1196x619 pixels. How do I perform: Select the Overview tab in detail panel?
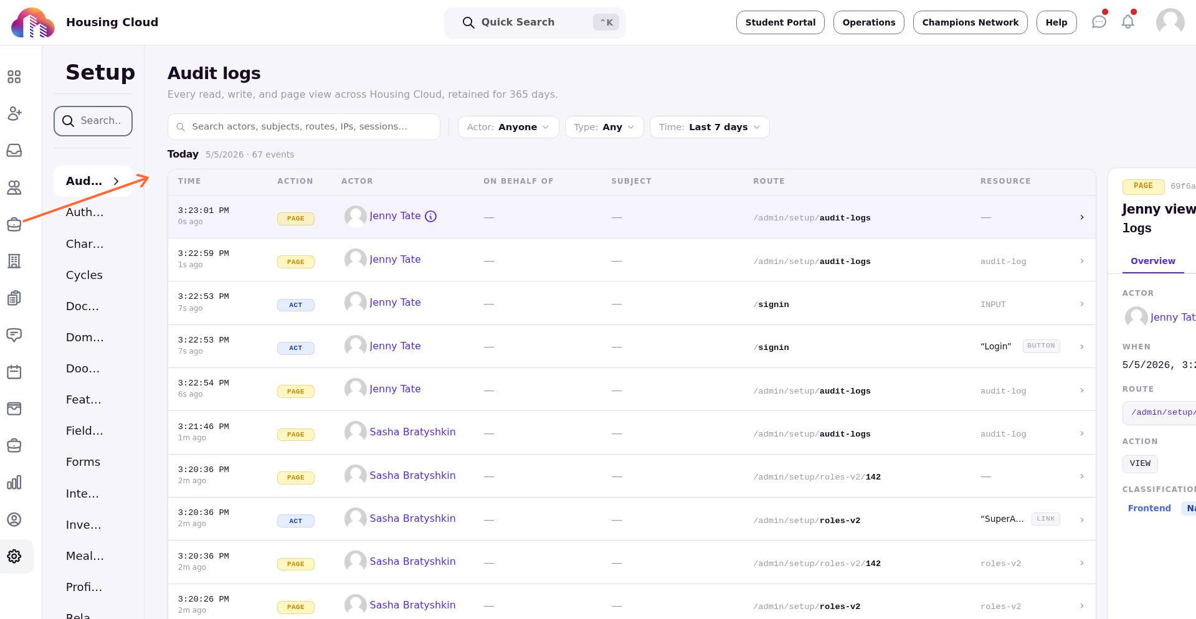1152,261
